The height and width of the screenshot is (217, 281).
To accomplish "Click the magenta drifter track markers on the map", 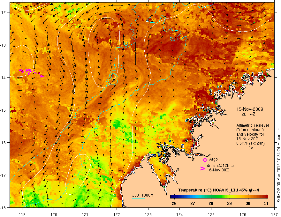I will pyautogui.click(x=31, y=72).
